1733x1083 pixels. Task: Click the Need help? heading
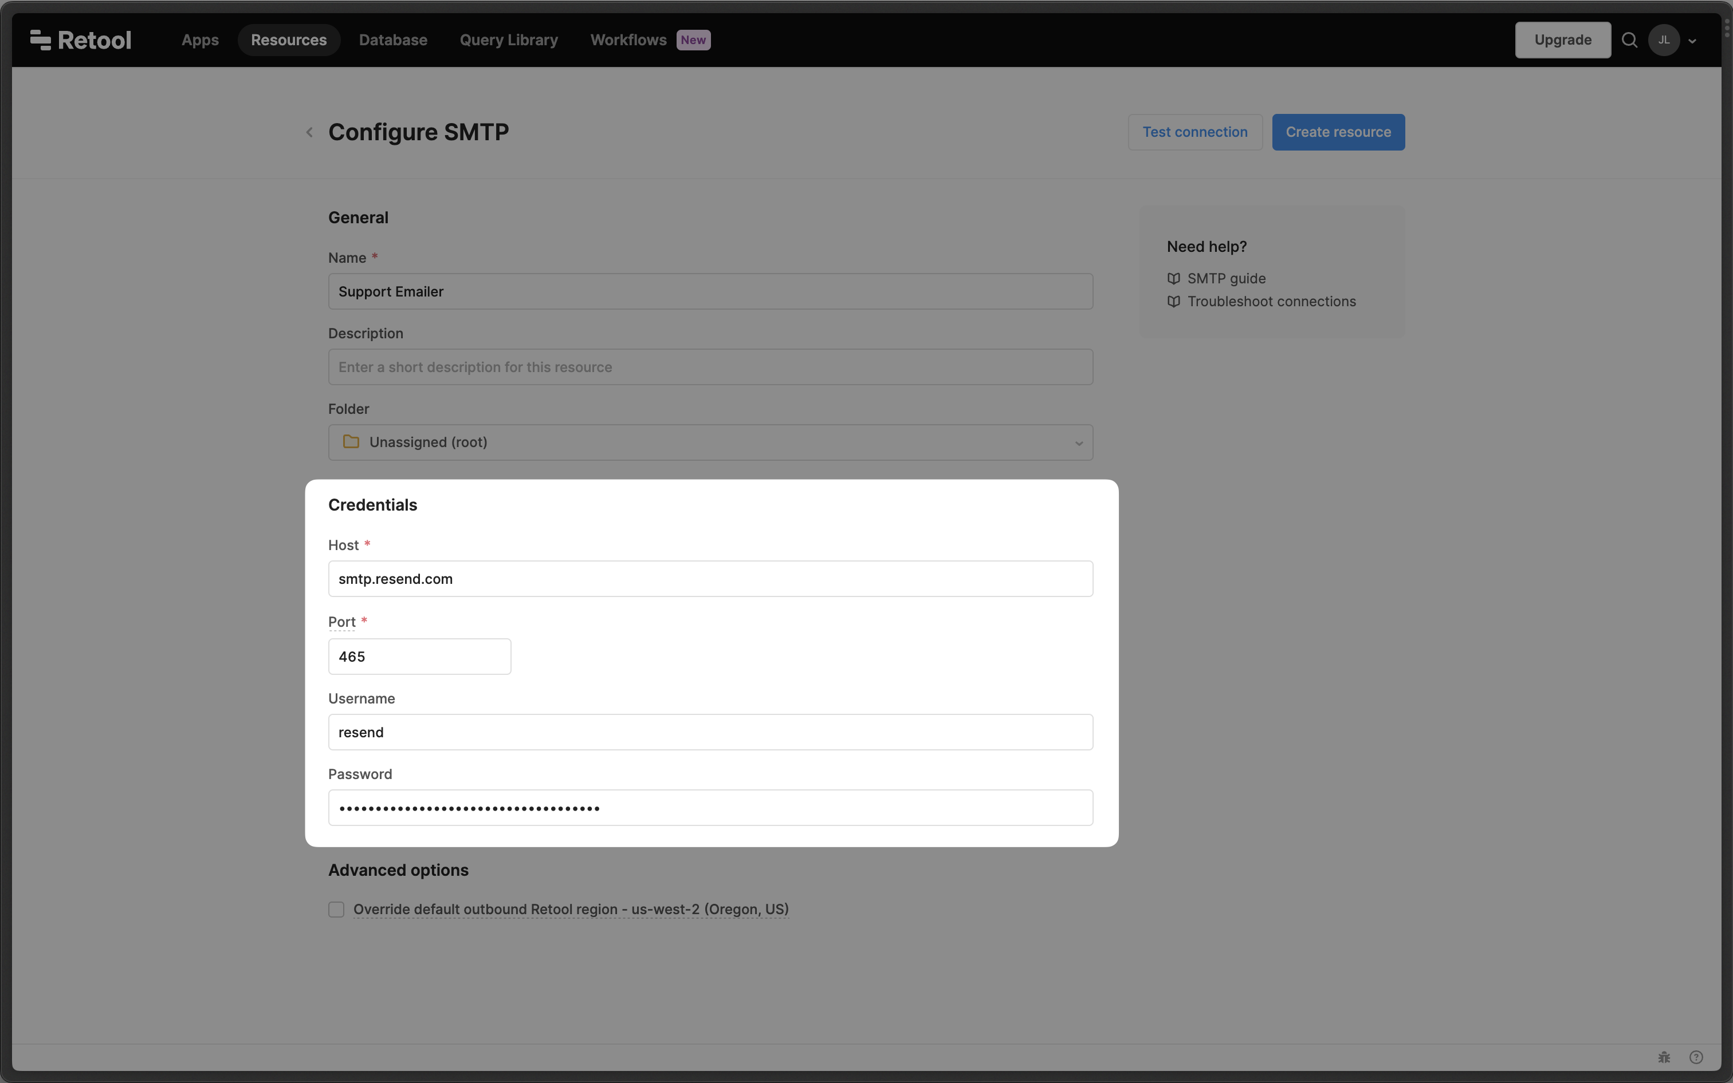pos(1207,246)
